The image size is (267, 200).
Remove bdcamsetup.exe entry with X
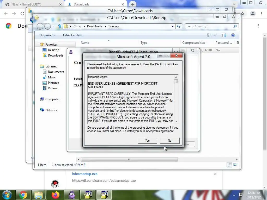215,174
